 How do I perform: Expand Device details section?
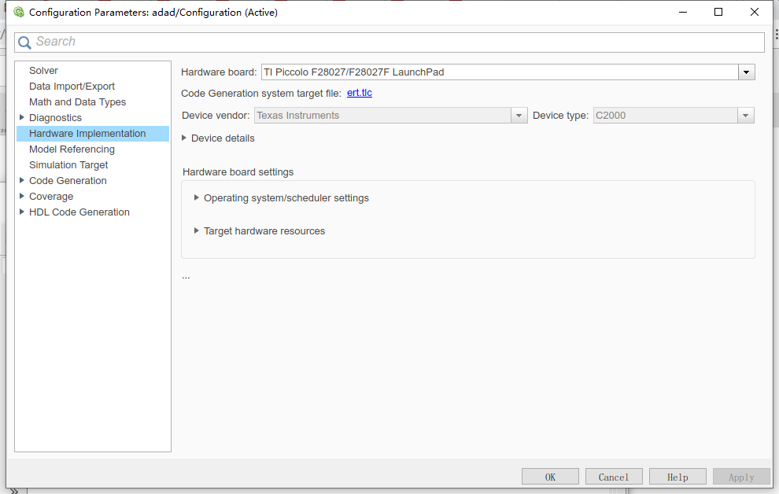coord(184,138)
